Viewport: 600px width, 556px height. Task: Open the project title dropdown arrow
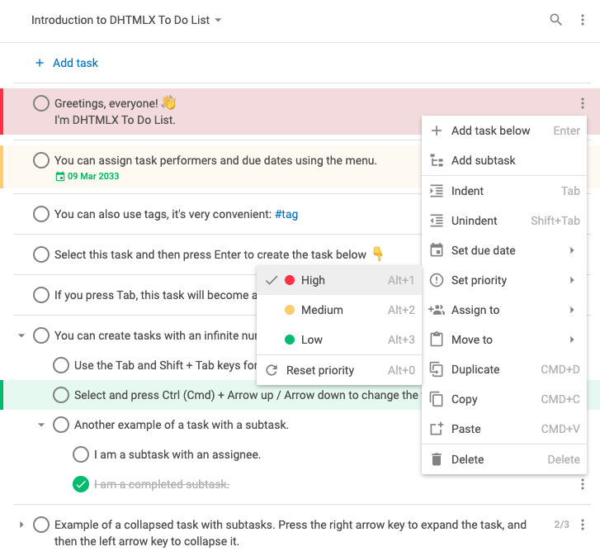(x=218, y=20)
